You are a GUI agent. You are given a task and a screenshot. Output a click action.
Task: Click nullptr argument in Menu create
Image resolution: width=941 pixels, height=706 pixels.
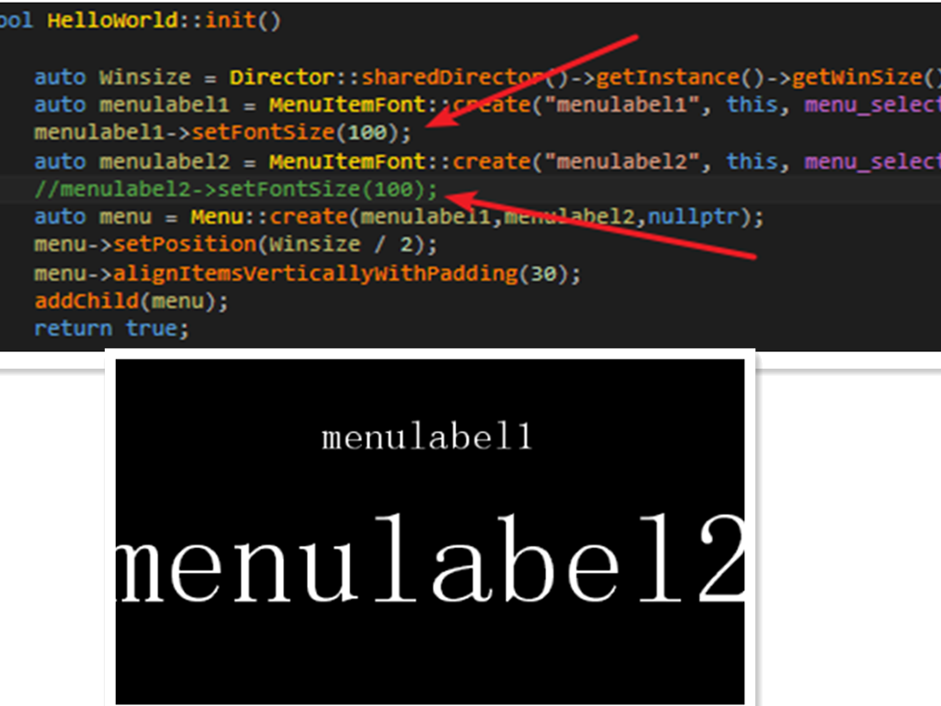pos(693,216)
